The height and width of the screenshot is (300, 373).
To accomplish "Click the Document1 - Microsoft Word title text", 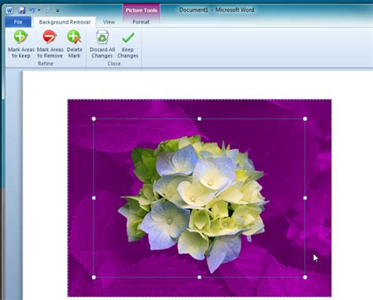I will (216, 10).
